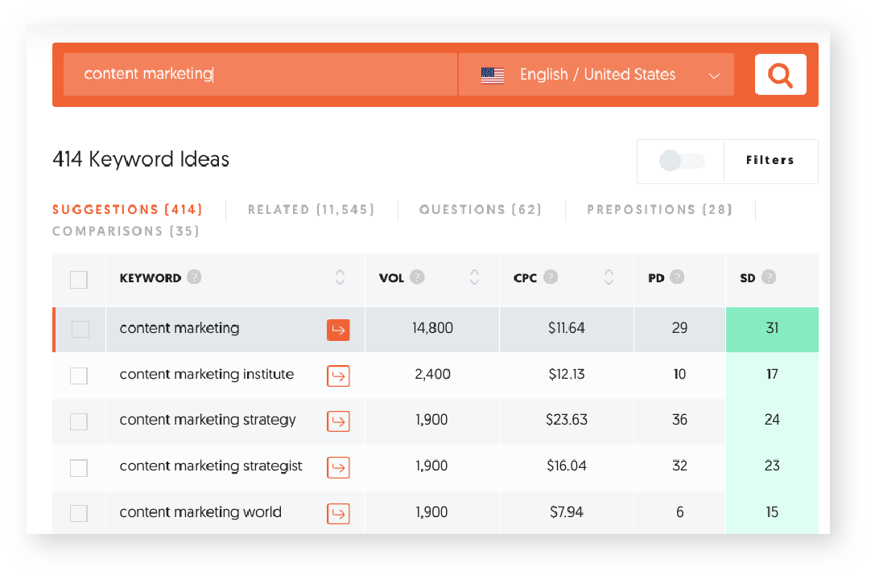Open the English / United States language dropdown
This screenshot has width=879, height=579.
[x=596, y=75]
